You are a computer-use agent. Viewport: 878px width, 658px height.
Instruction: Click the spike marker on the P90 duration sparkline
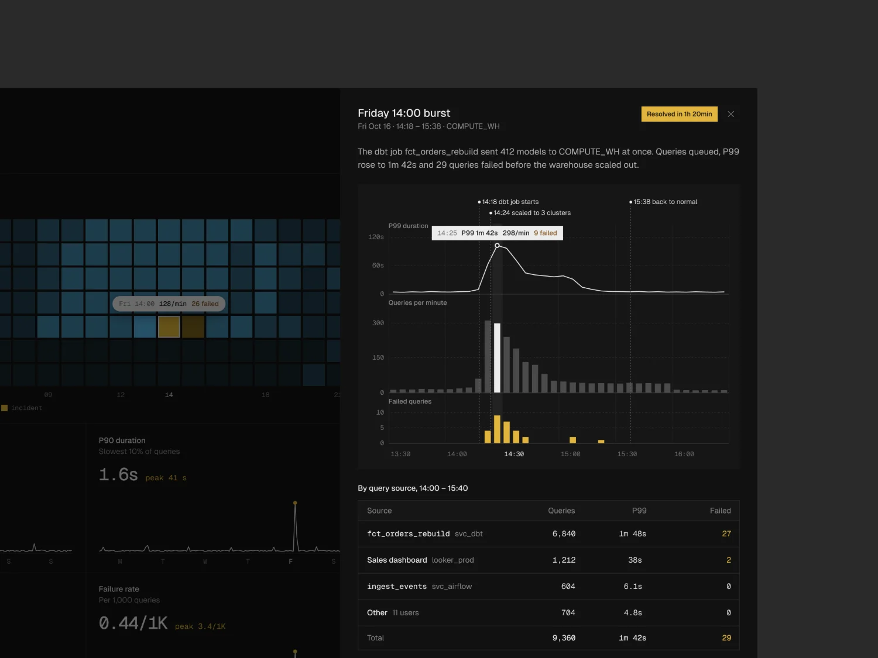pyautogui.click(x=295, y=503)
